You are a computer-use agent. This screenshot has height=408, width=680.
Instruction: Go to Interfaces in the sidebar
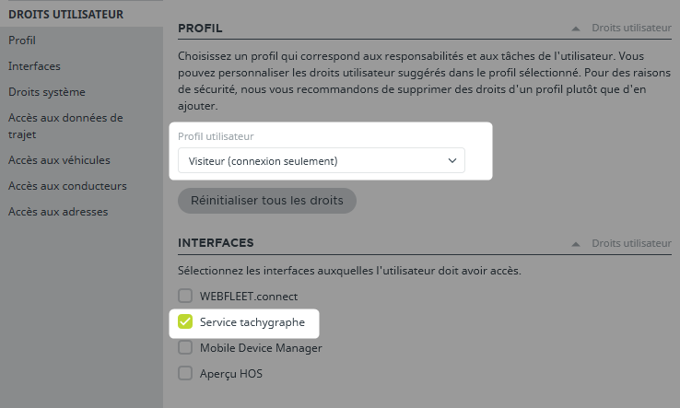coord(34,66)
